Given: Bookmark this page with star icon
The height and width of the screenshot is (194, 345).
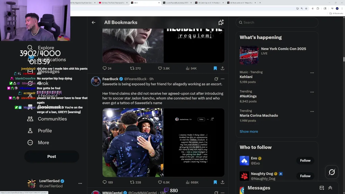Looking at the screenshot, I should click(x=306, y=8).
